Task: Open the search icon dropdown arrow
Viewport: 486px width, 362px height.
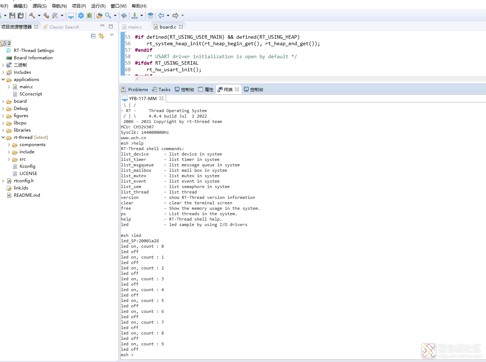Action: click(115, 16)
